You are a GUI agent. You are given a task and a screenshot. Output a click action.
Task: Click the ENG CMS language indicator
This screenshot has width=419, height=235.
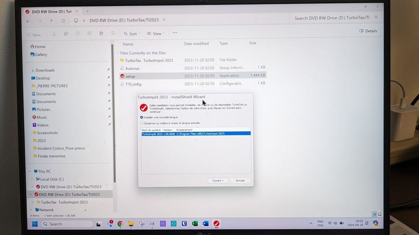[320, 223]
